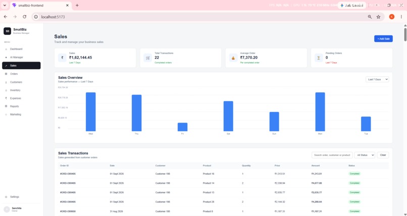Click the Reports icon in sidebar
This screenshot has height=216, width=407.
(6, 106)
